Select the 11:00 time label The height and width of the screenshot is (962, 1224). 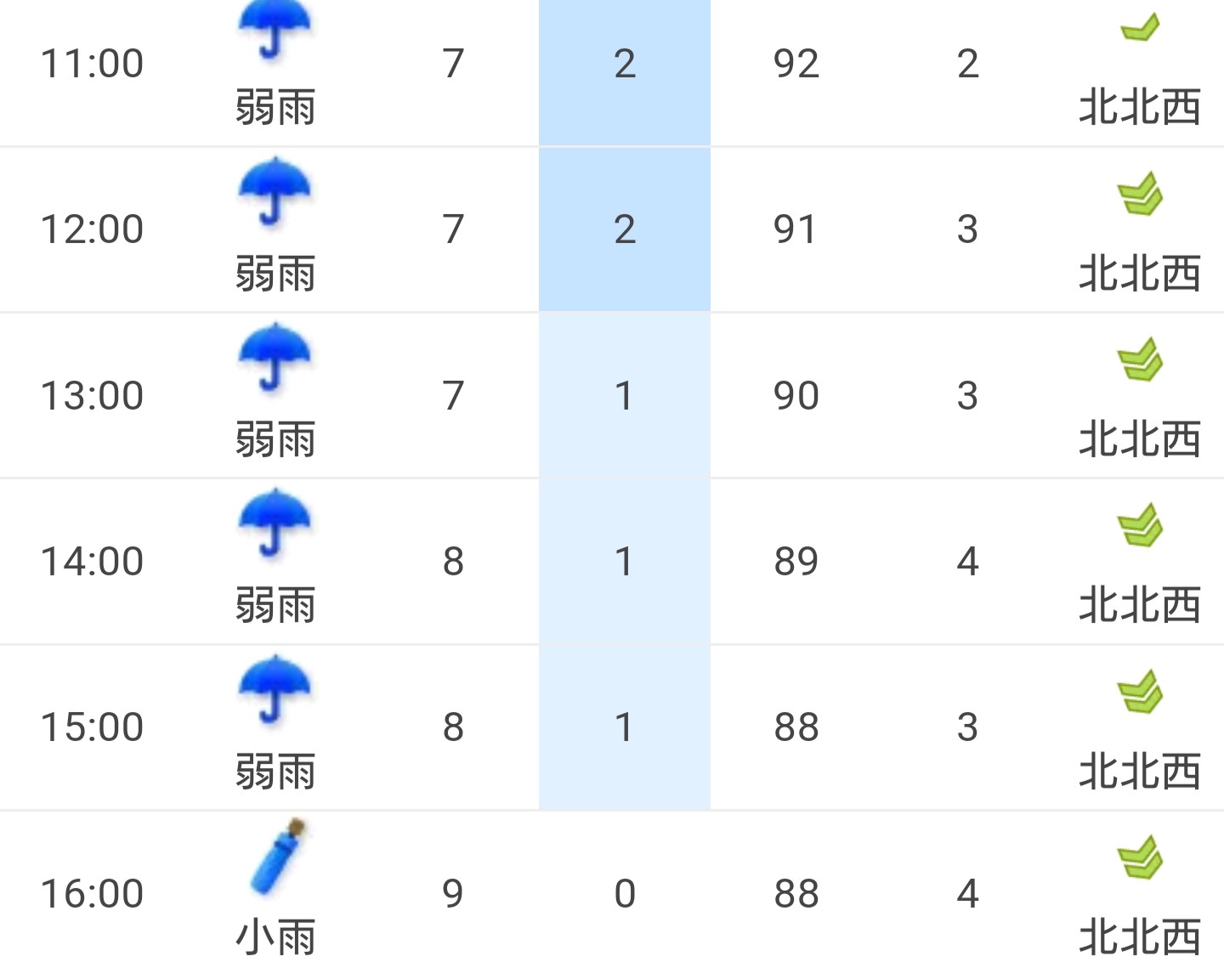(x=92, y=64)
